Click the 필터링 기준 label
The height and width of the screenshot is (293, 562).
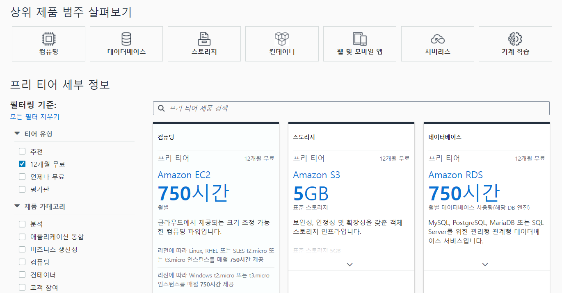(x=33, y=105)
